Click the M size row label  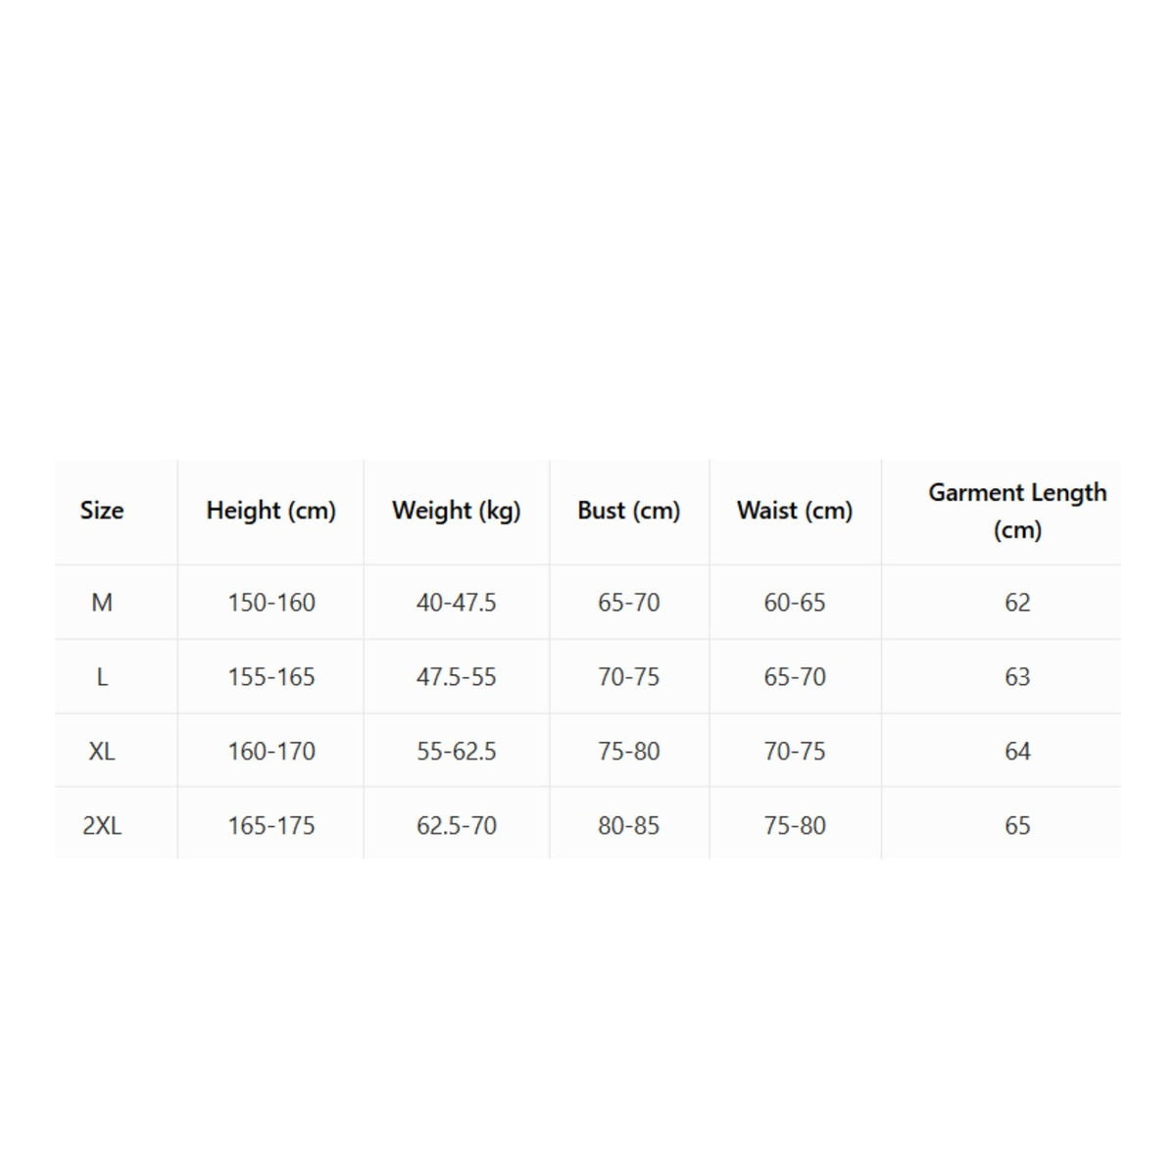click(102, 603)
